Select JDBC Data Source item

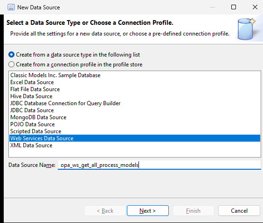32,110
